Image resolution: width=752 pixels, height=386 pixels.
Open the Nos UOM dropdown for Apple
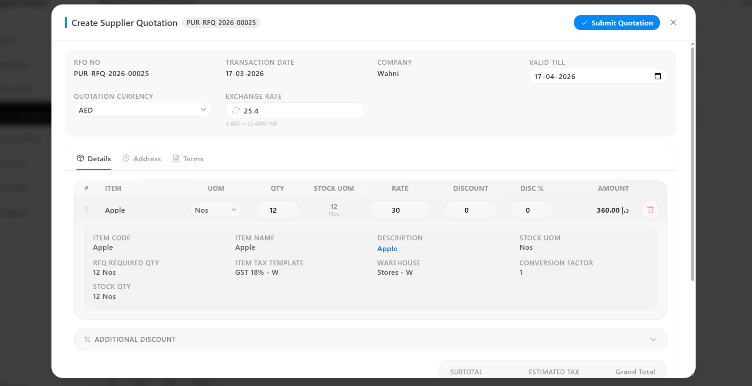click(216, 210)
